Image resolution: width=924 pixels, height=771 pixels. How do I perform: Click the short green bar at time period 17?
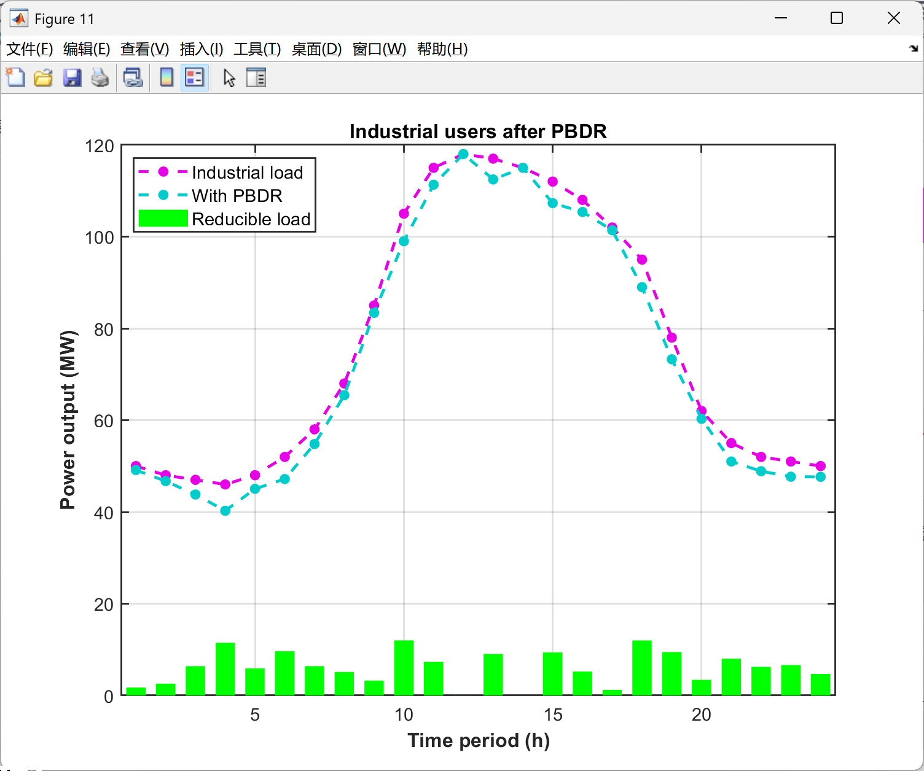[613, 692]
